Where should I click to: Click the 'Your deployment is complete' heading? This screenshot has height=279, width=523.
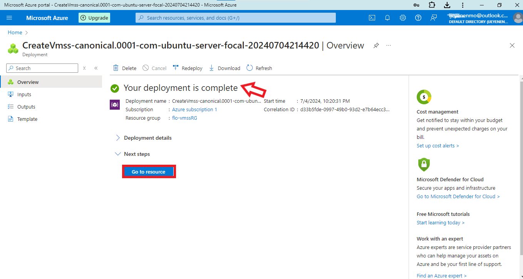click(x=181, y=88)
